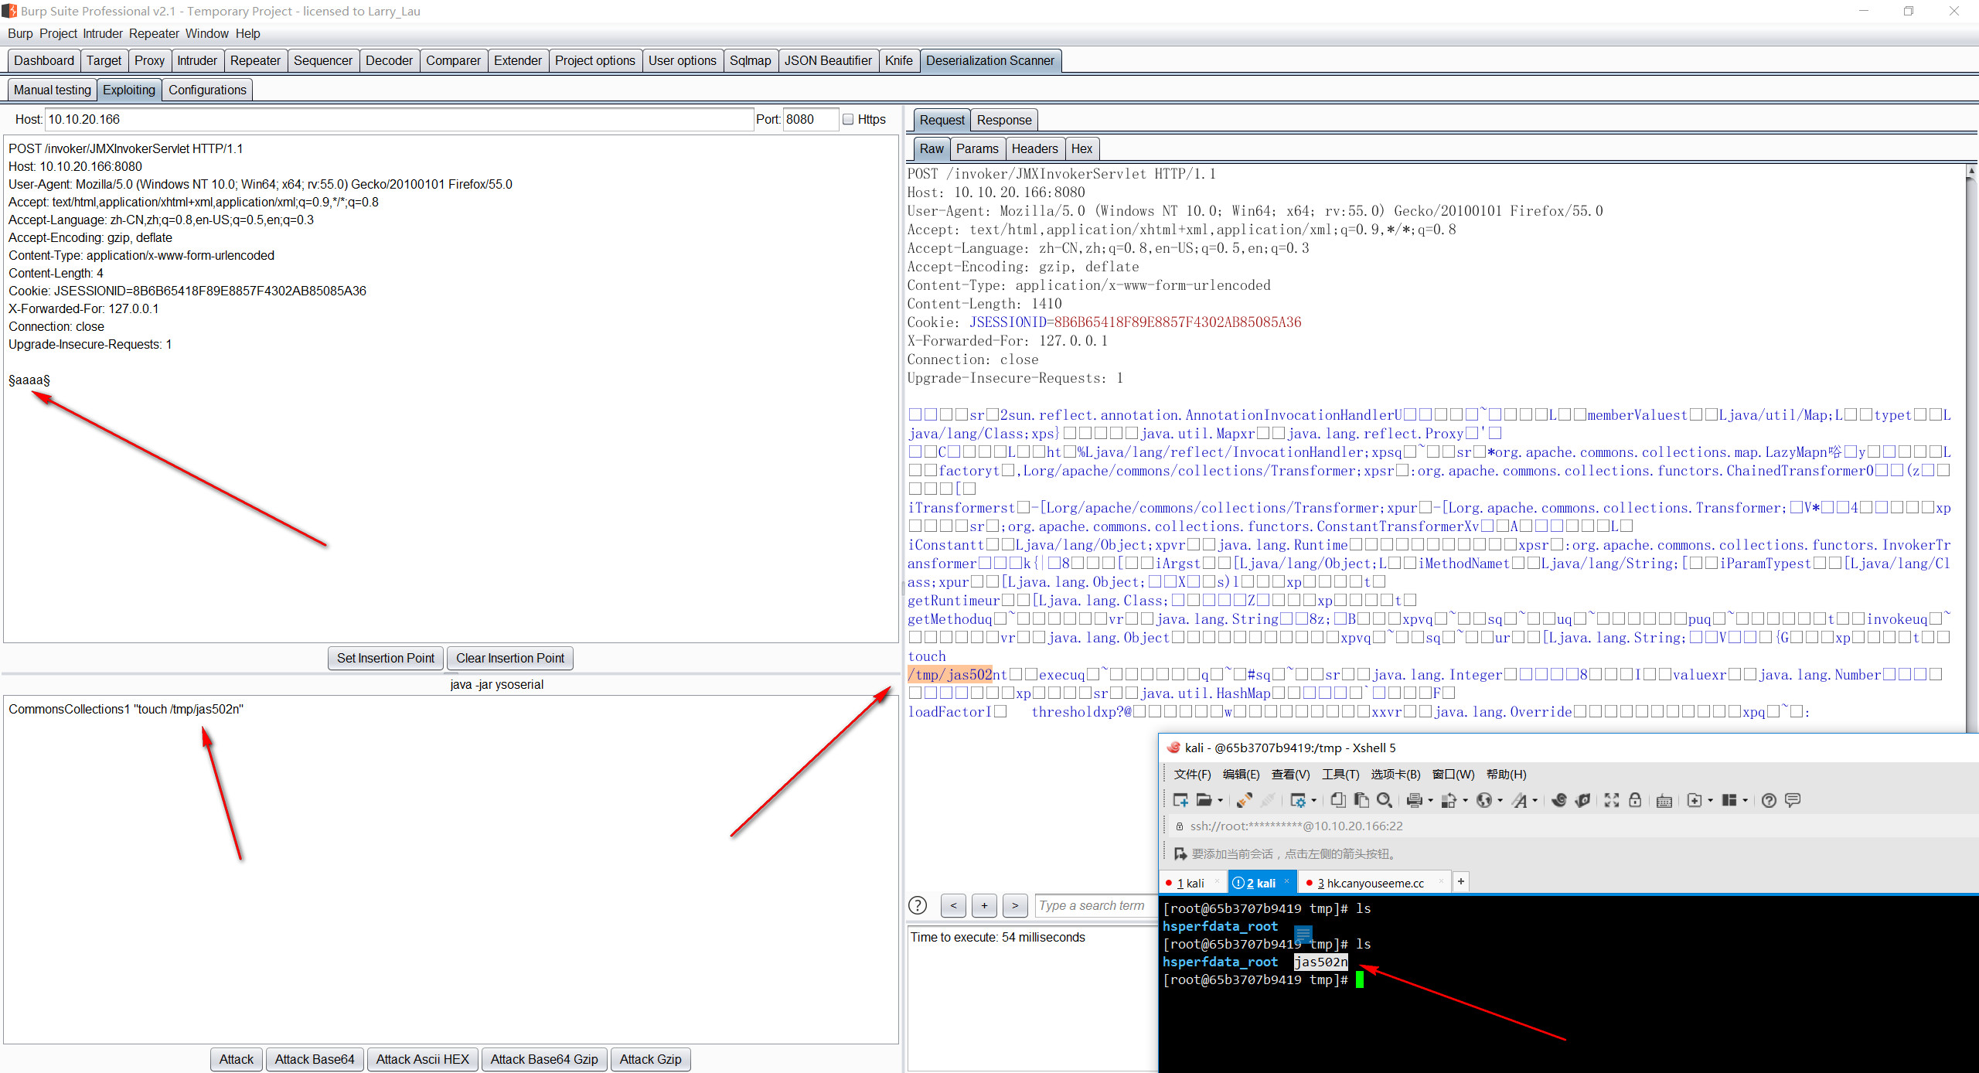Click the request pane vertical scrollbar

click(1972, 448)
